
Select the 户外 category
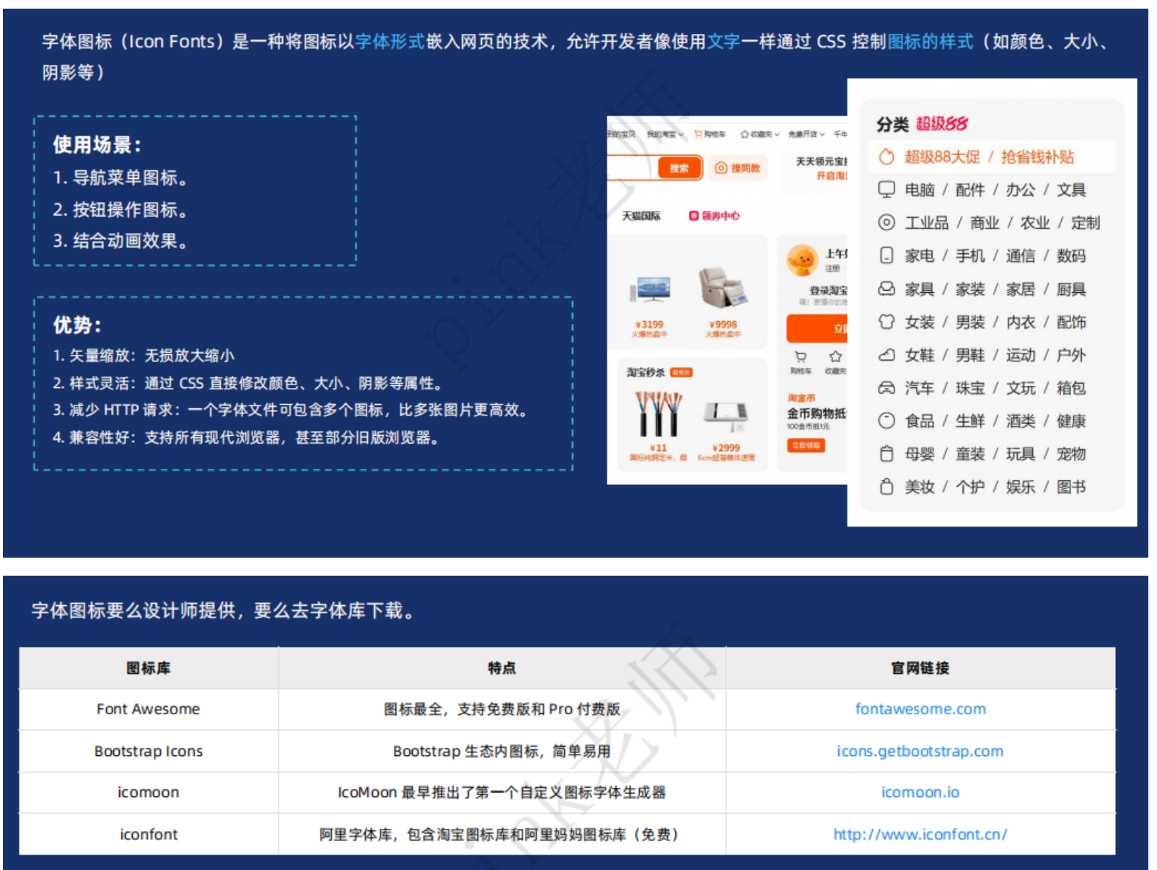(1071, 355)
